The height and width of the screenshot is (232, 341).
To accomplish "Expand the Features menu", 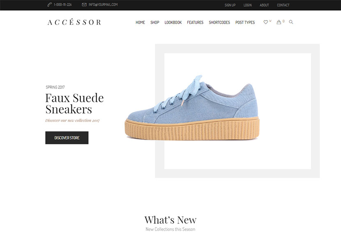I will tap(195, 23).
